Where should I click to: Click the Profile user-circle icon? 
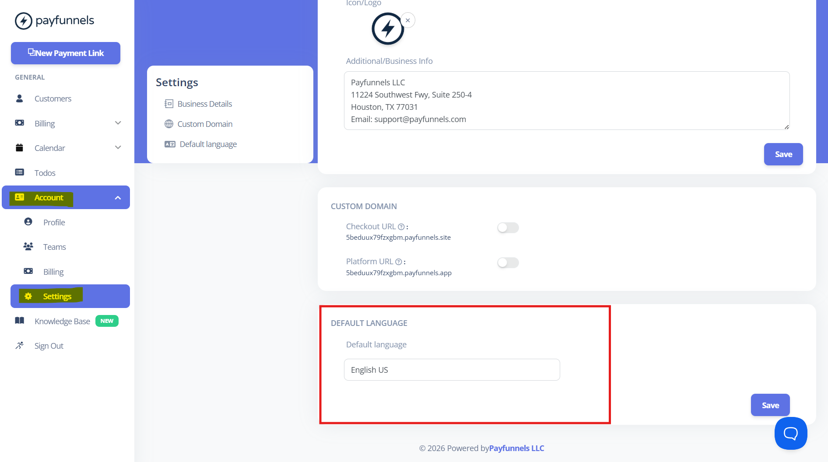(x=28, y=222)
